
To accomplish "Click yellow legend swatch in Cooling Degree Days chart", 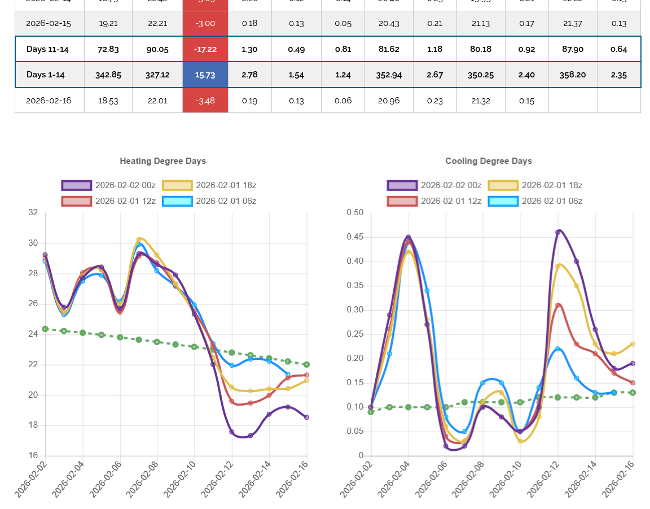I will pos(503,185).
